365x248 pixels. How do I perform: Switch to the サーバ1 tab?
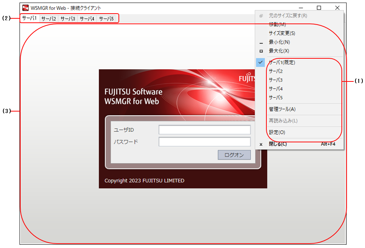(29, 18)
